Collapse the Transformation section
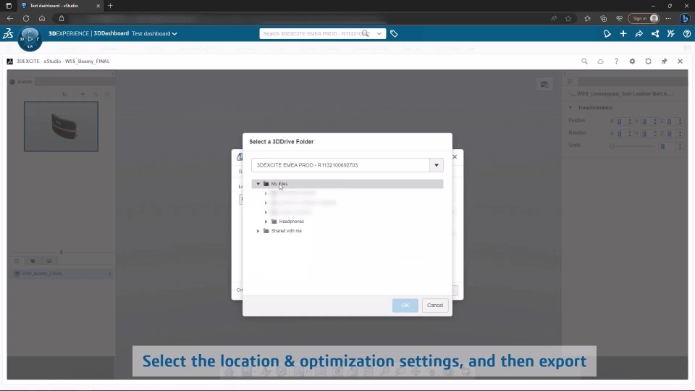 [571, 108]
